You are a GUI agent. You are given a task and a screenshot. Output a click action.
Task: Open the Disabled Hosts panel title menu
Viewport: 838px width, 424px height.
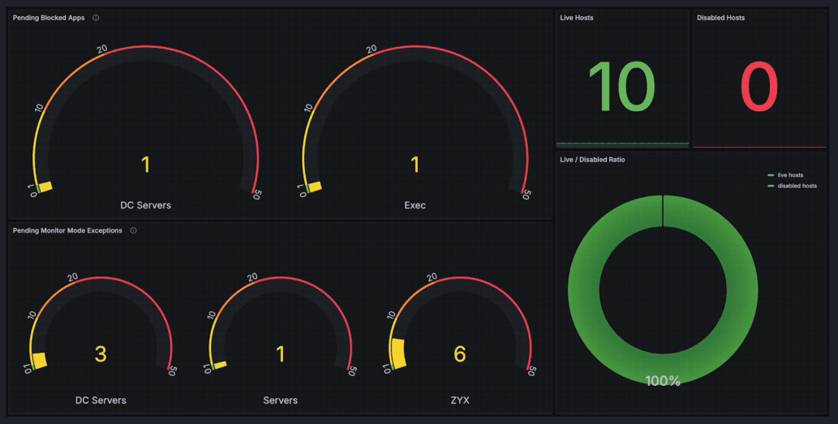coord(720,18)
